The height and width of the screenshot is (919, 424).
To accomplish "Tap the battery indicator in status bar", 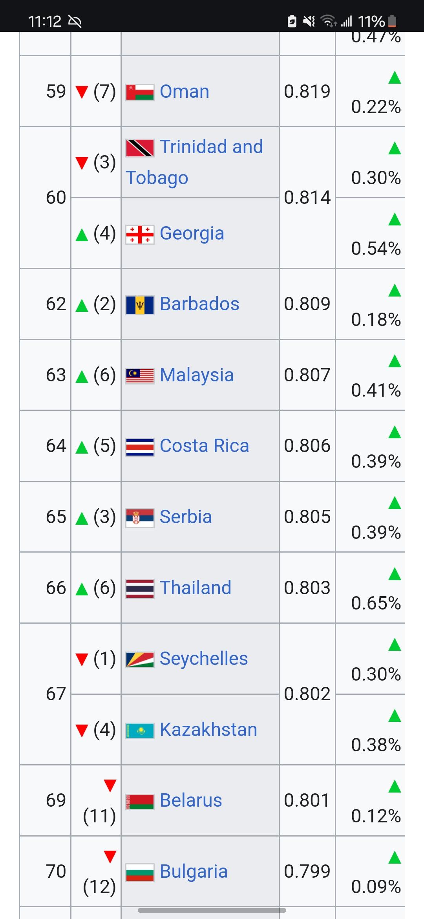I will point(392,21).
